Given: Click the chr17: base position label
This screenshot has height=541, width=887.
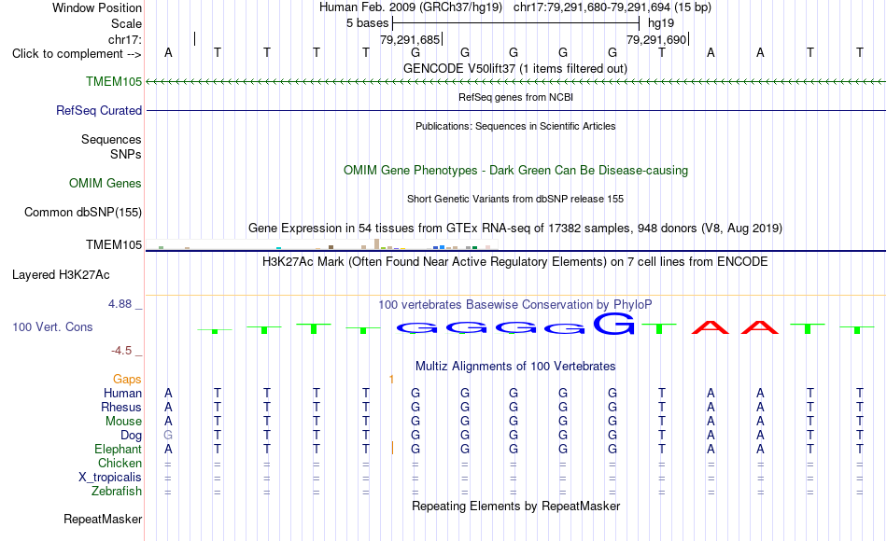Looking at the screenshot, I should pos(125,39).
